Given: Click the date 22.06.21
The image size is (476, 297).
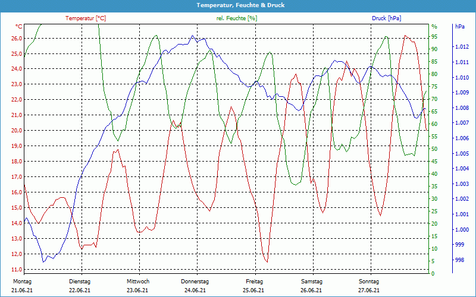Looking at the screenshot, I should tap(80, 290).
